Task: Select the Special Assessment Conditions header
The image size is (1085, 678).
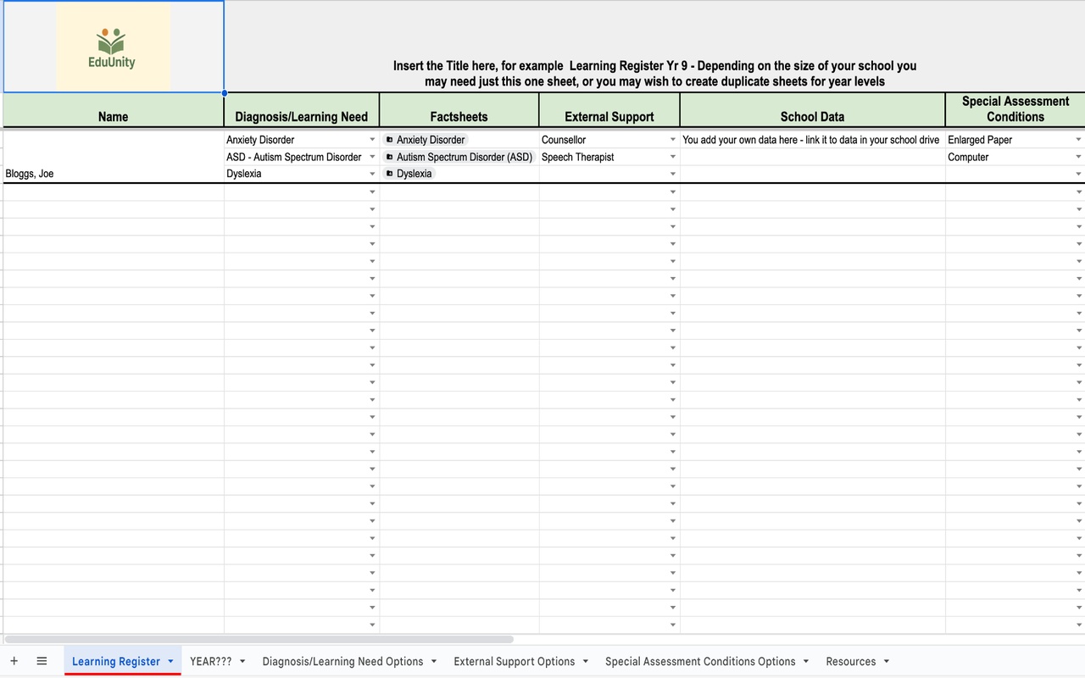Action: (x=1015, y=109)
